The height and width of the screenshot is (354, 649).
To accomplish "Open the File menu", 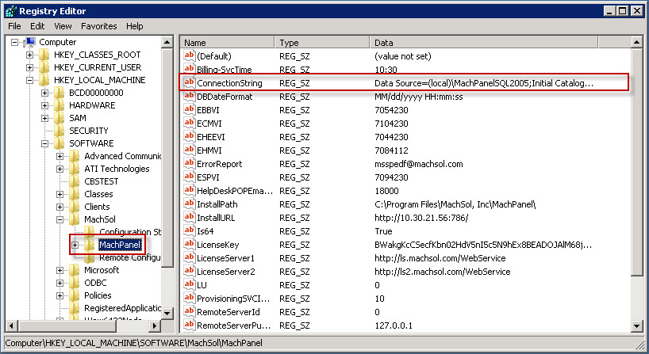I will click(14, 26).
